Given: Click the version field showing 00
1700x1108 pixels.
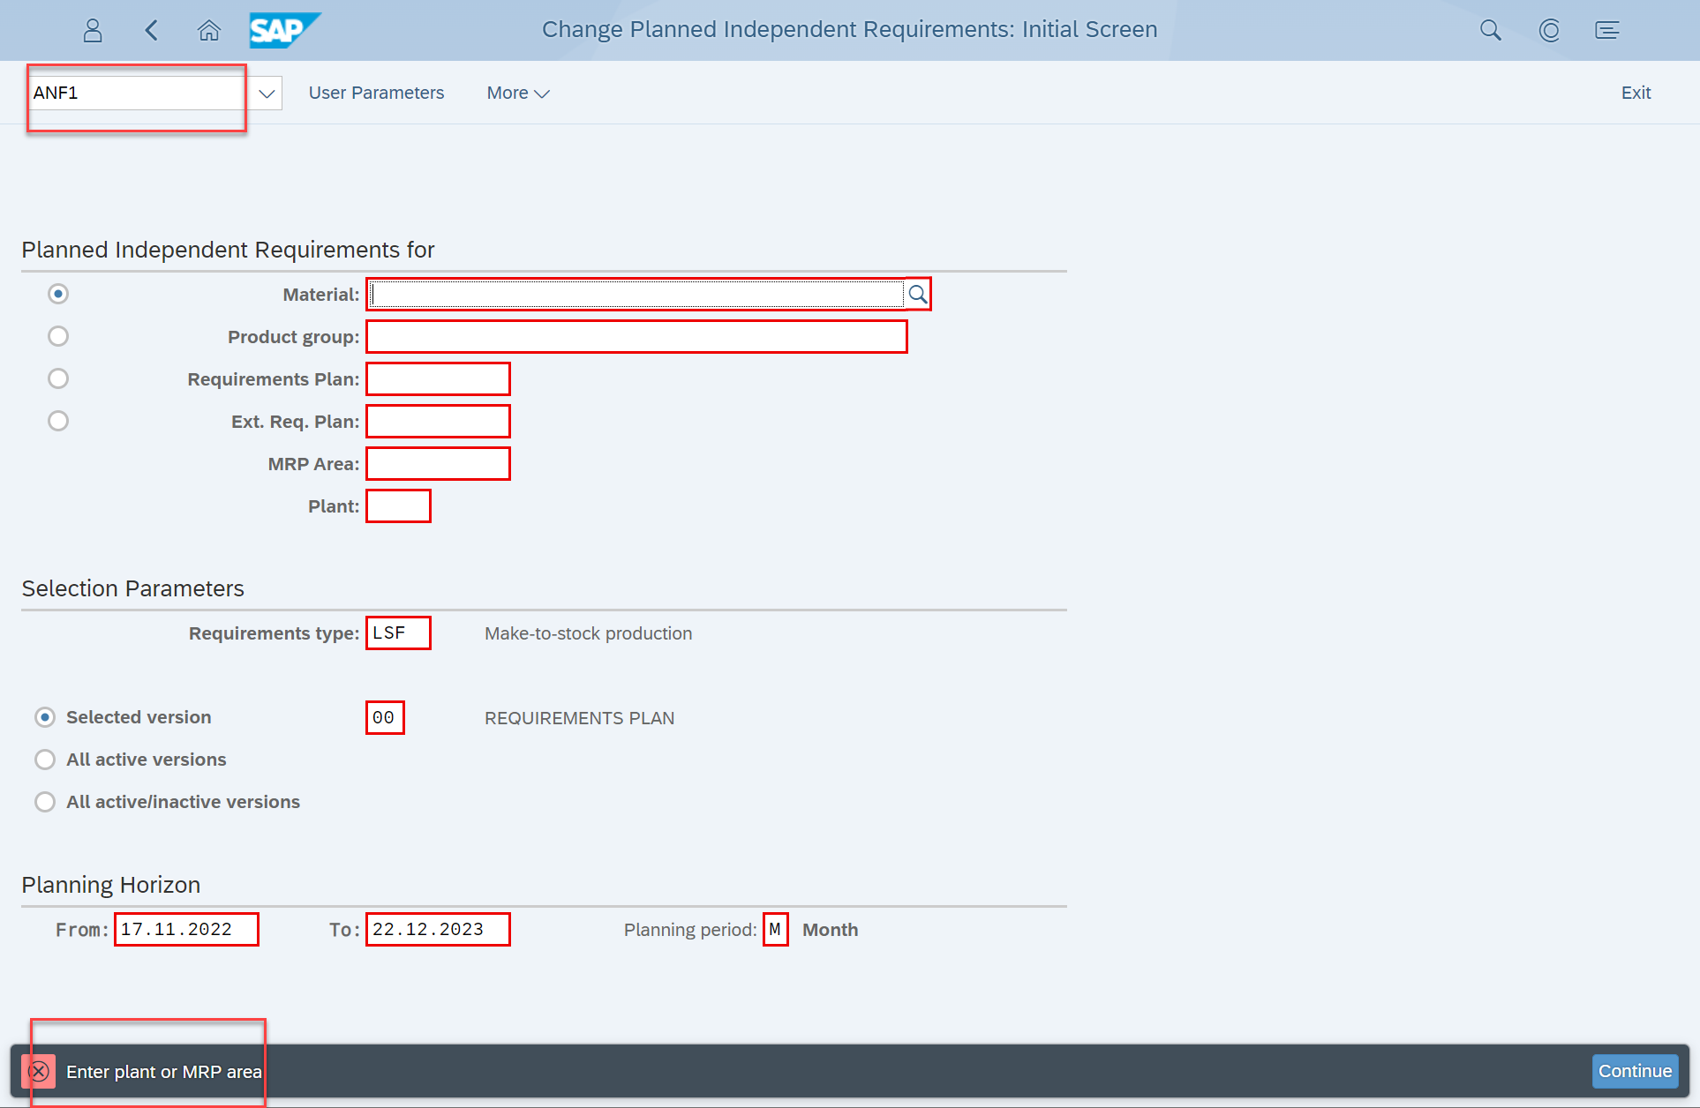Looking at the screenshot, I should (385, 718).
